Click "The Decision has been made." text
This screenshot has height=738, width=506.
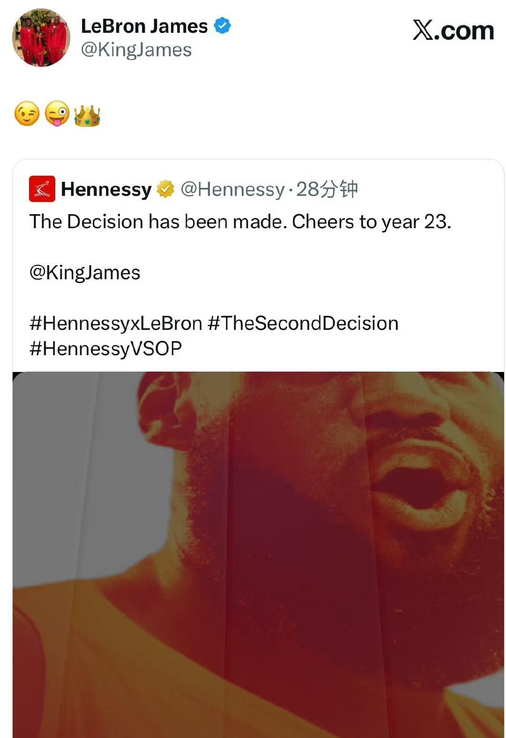coord(158,222)
